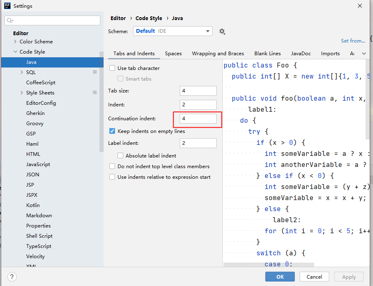This screenshot has height=286, width=373.
Task: Click the SQL row's project-level settings icon
Action: 95,72
